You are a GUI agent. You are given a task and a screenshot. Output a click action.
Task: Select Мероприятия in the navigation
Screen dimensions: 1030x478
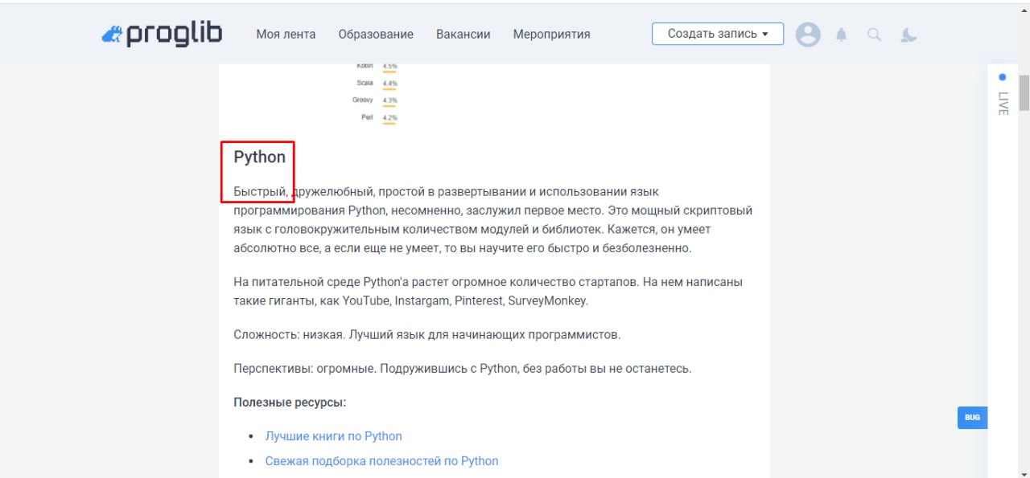click(551, 35)
